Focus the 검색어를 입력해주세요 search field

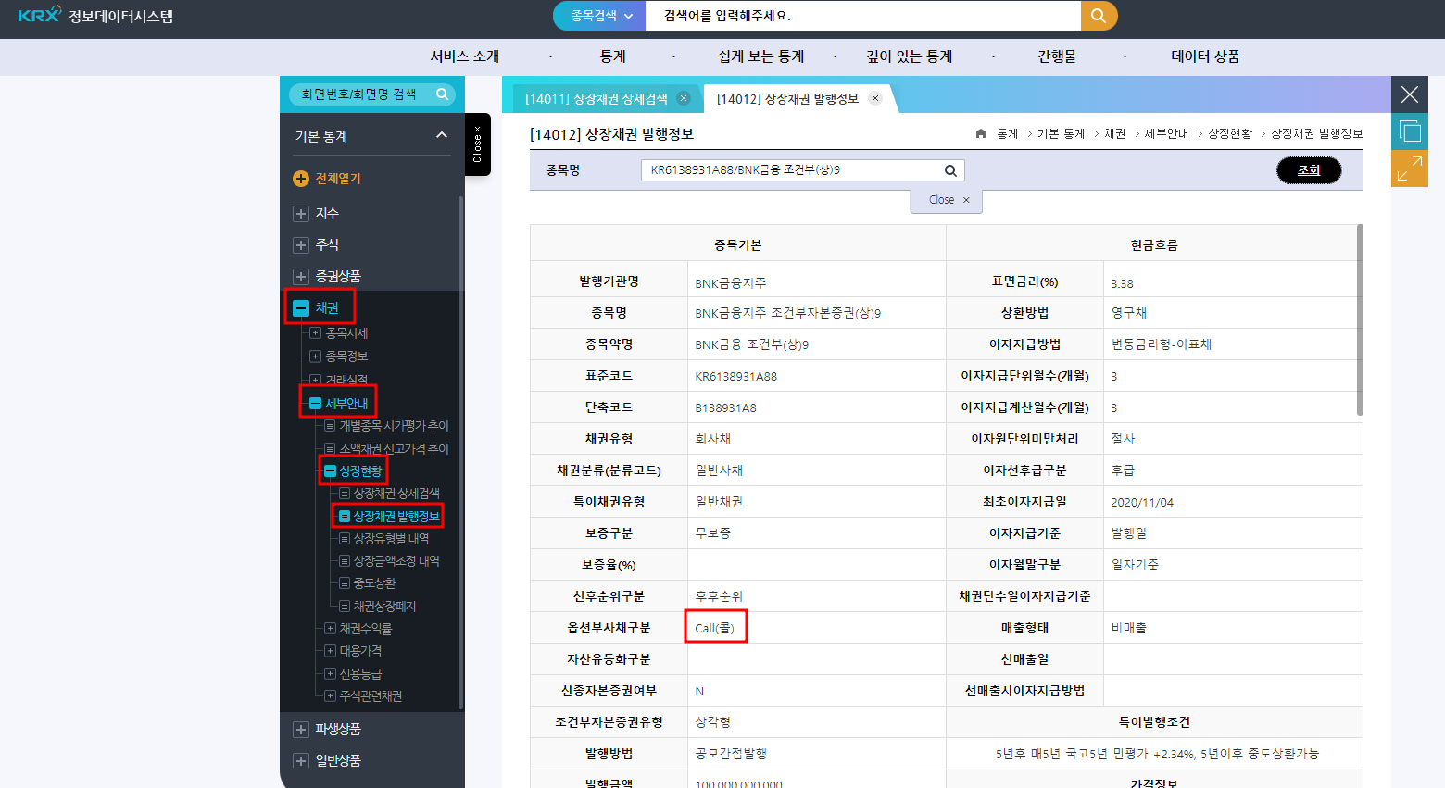coord(862,16)
